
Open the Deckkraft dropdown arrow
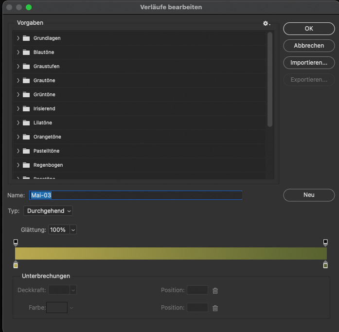(73, 290)
